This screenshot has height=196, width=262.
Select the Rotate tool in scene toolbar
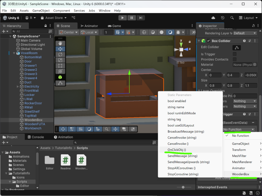click(60, 55)
